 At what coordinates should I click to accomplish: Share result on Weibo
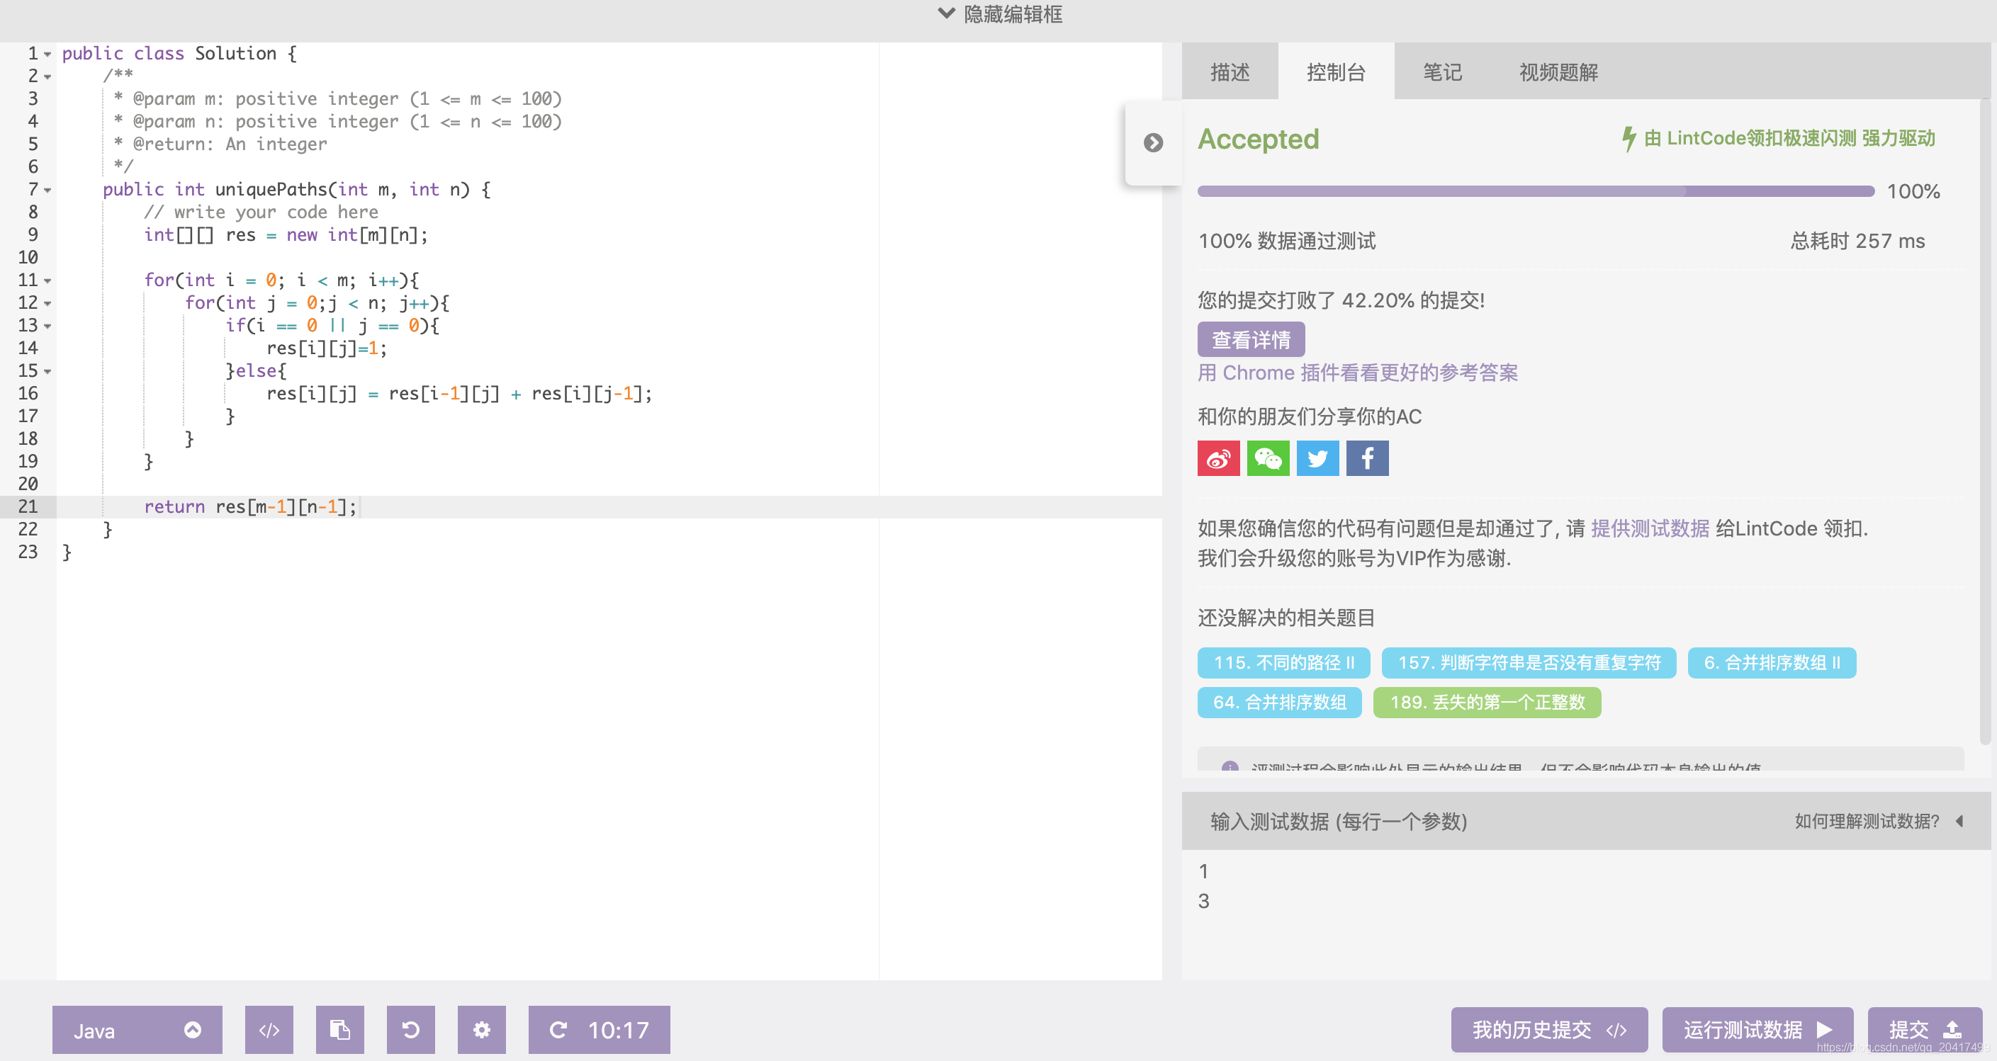(x=1219, y=458)
